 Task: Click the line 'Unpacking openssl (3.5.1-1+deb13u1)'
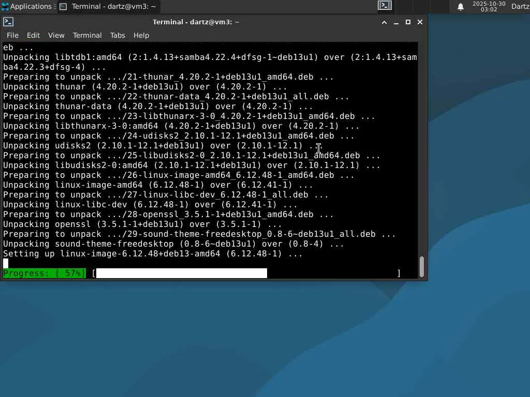tap(142, 224)
